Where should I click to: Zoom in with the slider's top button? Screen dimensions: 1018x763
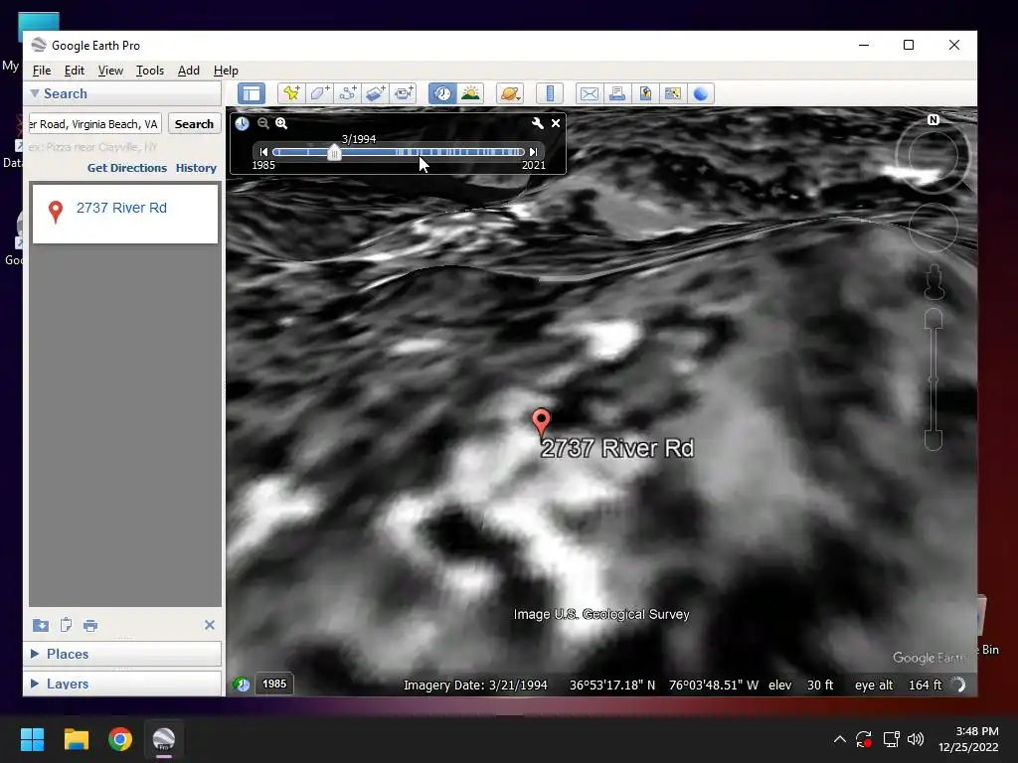[x=933, y=318]
